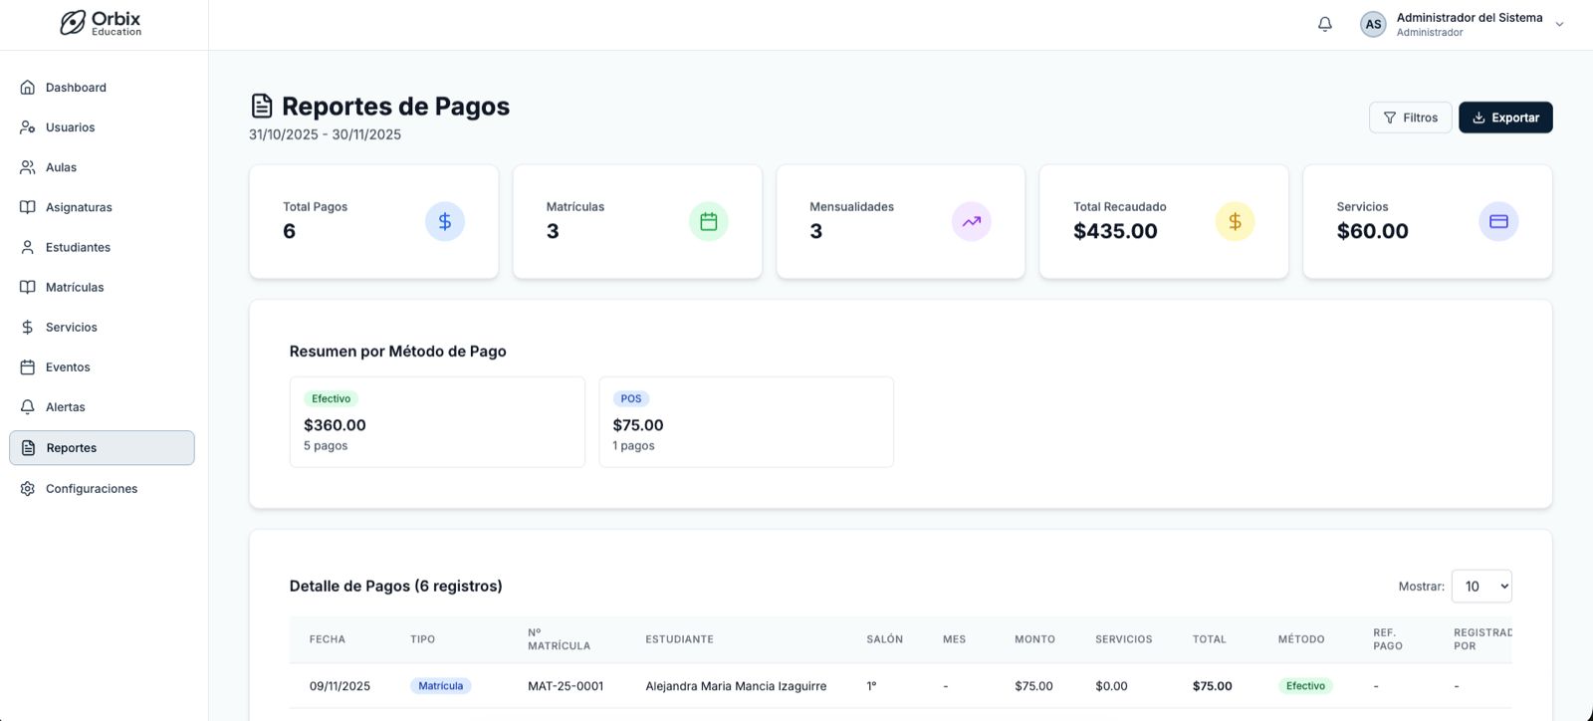Click the green calendar icon in Matrículas card

[x=708, y=221]
